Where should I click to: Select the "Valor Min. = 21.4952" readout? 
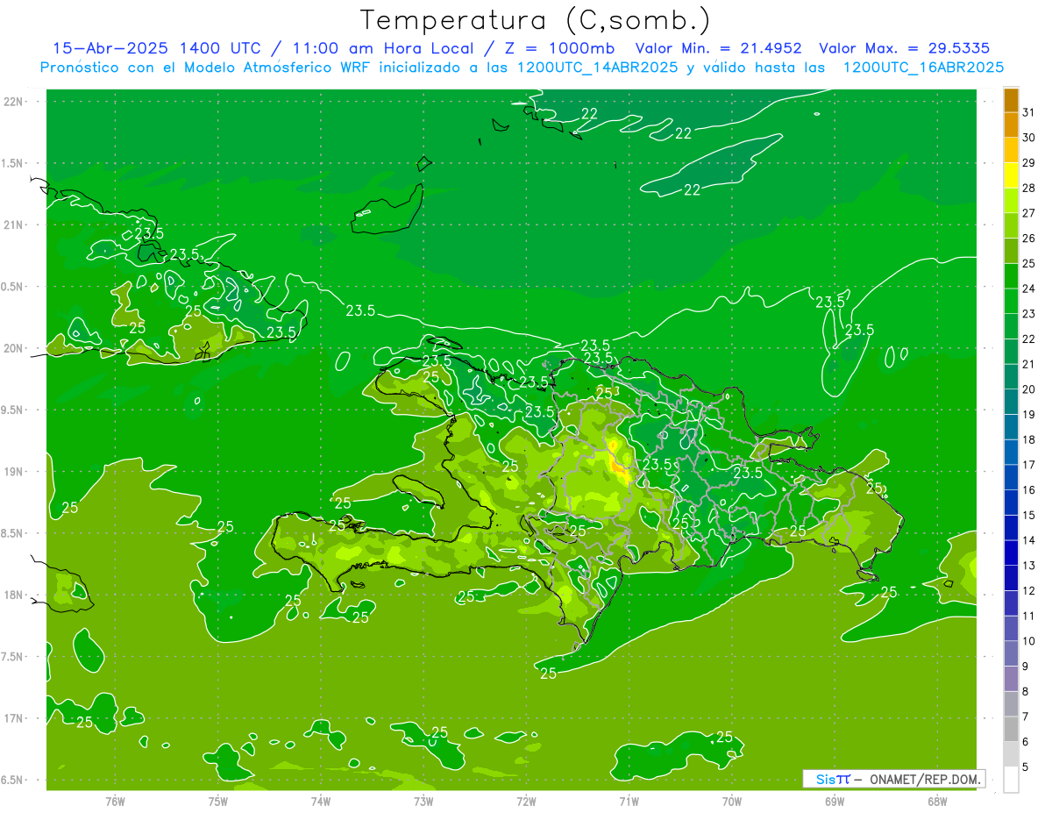[x=719, y=48]
